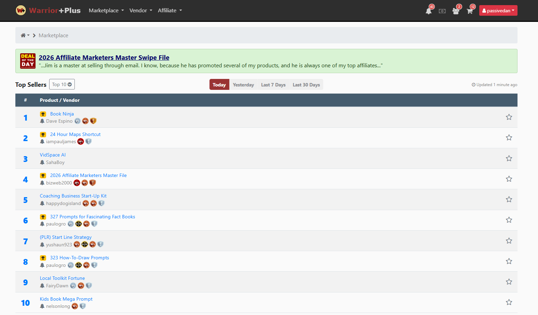Toggle favorite star for Kids Book Mega Prompt
Image resolution: width=538 pixels, height=315 pixels.
point(509,302)
